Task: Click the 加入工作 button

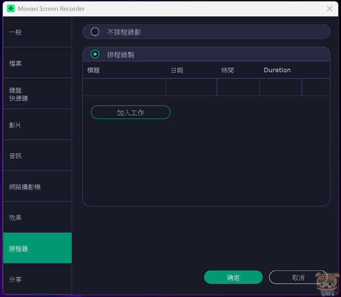Action: pyautogui.click(x=131, y=112)
